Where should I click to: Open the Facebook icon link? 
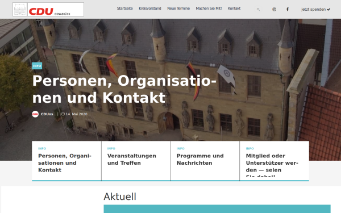(x=287, y=9)
